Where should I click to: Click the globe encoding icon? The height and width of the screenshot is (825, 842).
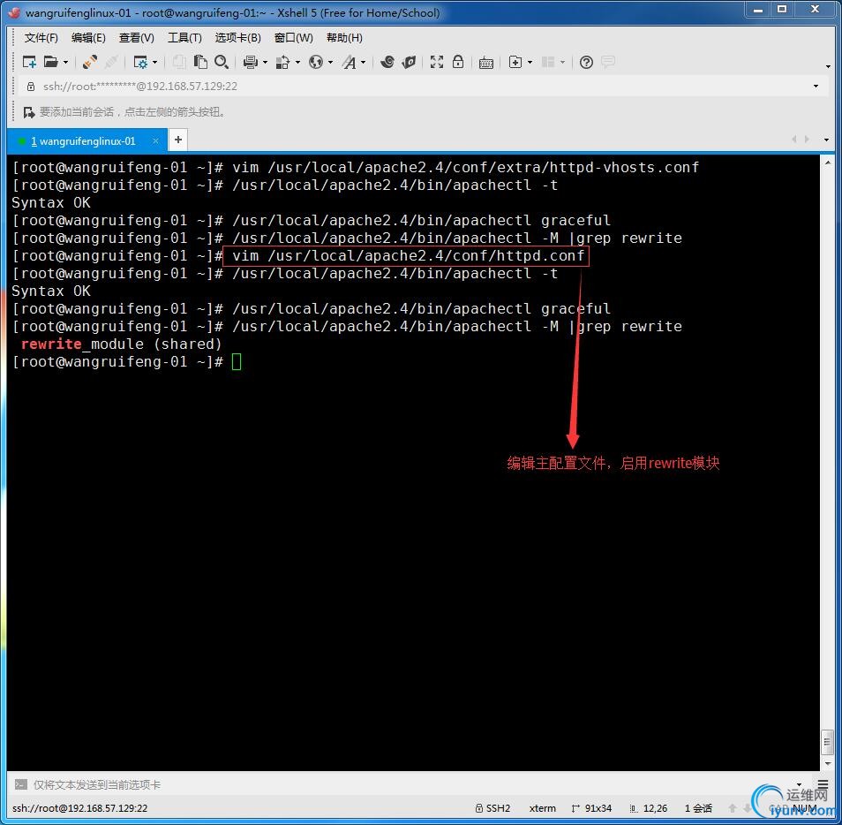coord(316,63)
